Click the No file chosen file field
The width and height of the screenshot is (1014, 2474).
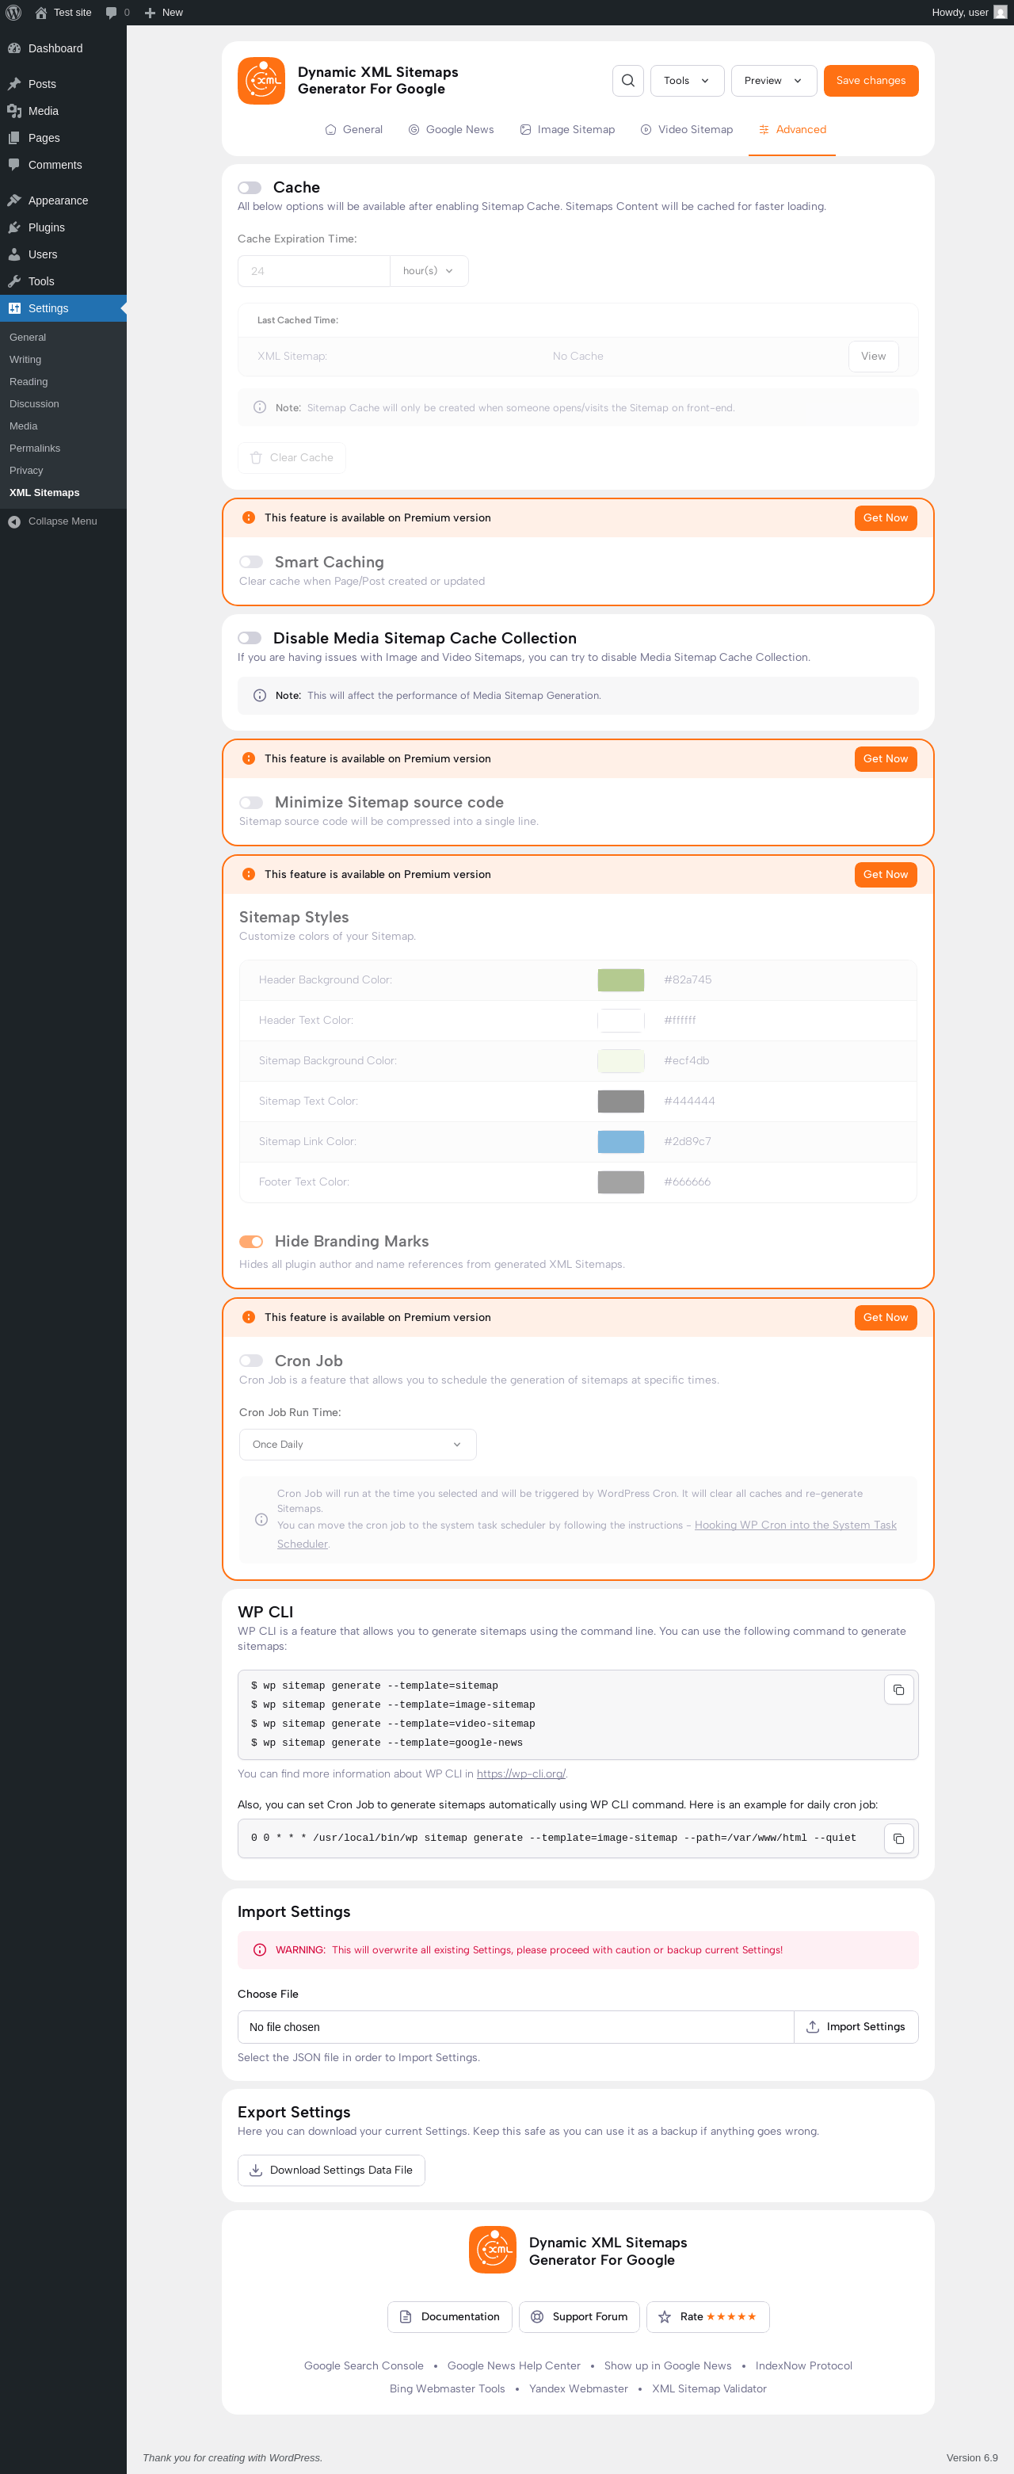tap(516, 2026)
